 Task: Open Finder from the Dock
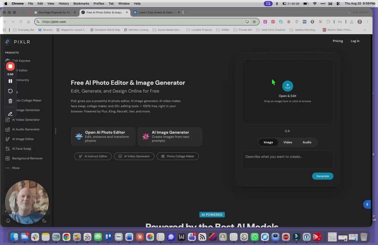click(14, 237)
